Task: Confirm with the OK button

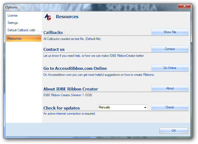Action: 174,130
